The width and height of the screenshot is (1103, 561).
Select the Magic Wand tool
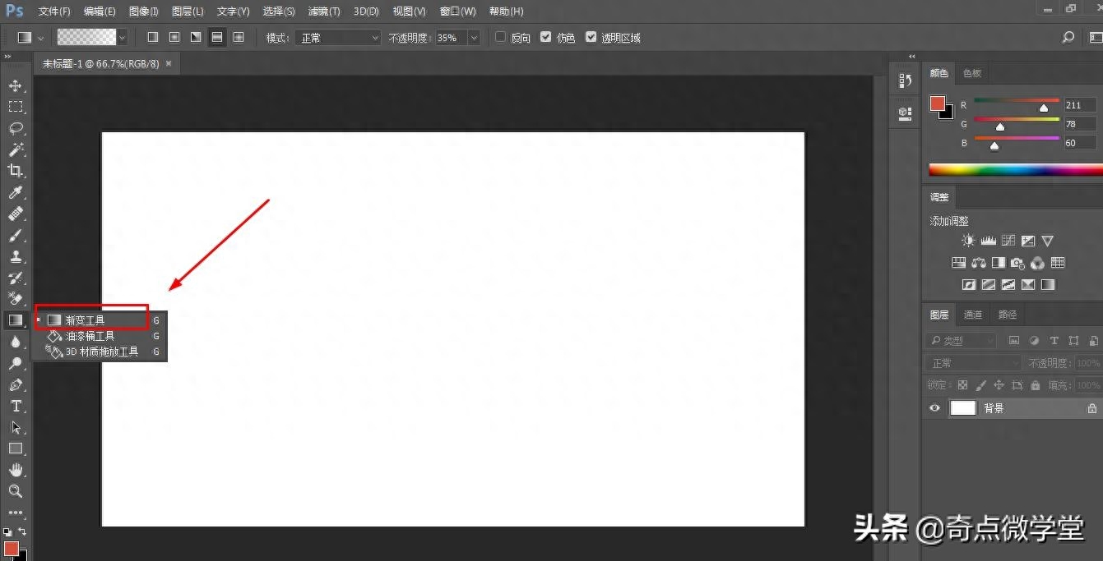[16, 149]
